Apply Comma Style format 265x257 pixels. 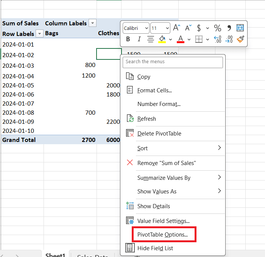click(229, 28)
